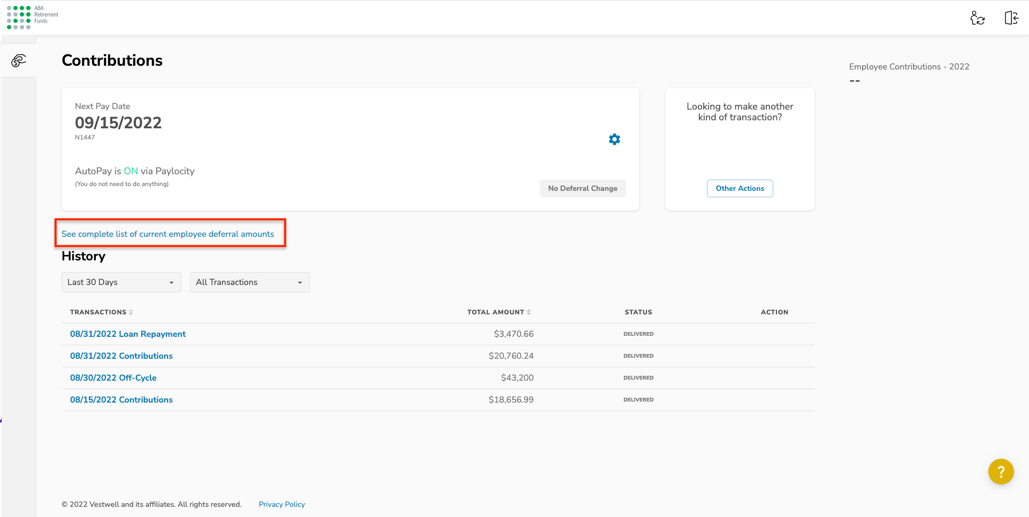Expand the Last 30 Days dropdown
The width and height of the screenshot is (1029, 517).
(x=121, y=282)
